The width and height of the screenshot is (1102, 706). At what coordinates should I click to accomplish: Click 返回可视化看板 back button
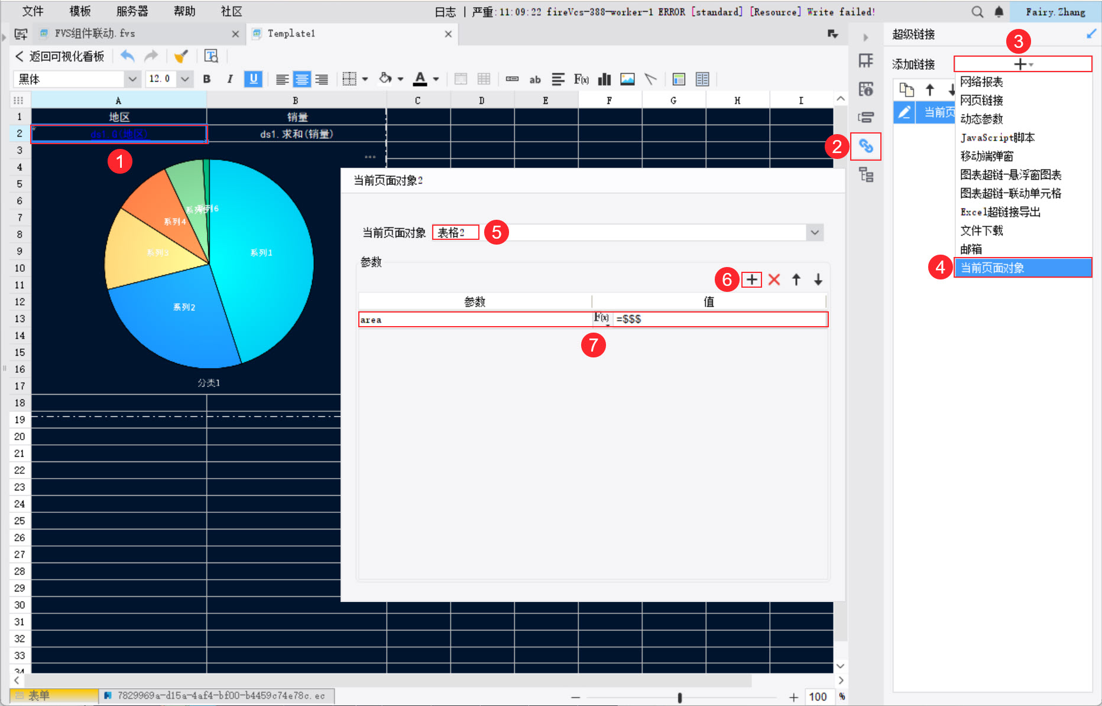pyautogui.click(x=59, y=56)
